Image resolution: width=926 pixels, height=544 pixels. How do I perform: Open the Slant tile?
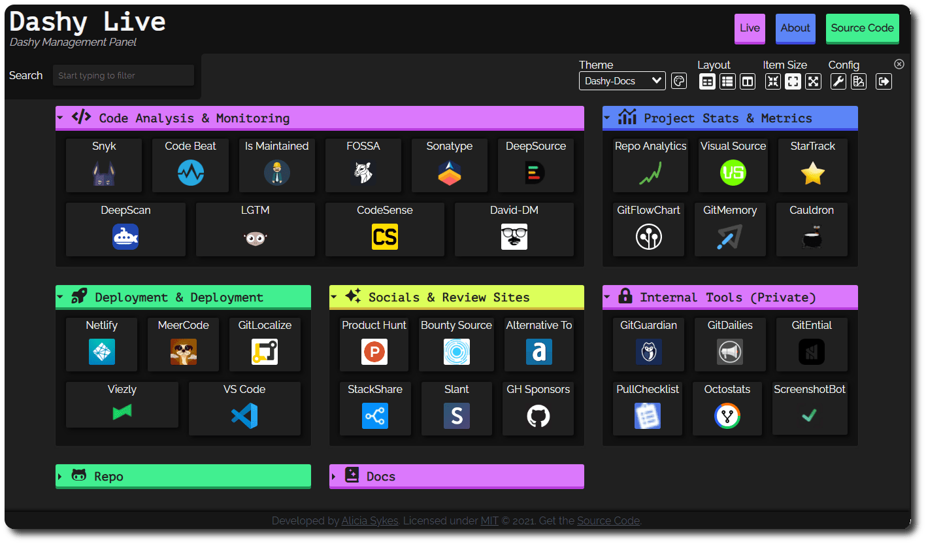point(457,408)
